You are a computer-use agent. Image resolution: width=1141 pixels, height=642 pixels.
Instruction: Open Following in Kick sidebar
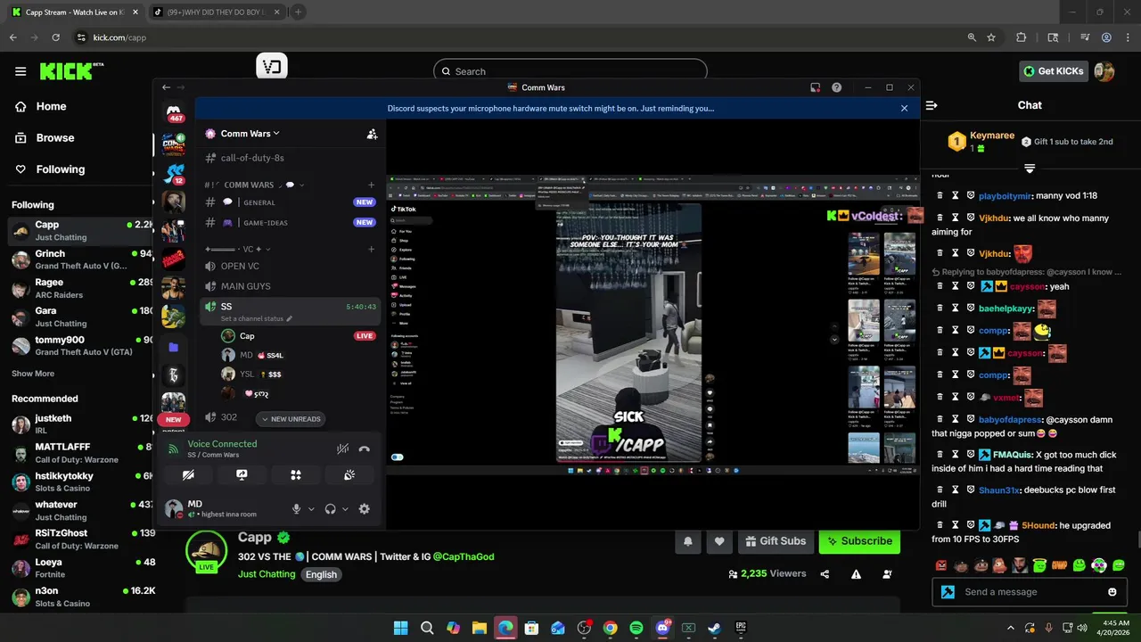pos(59,169)
